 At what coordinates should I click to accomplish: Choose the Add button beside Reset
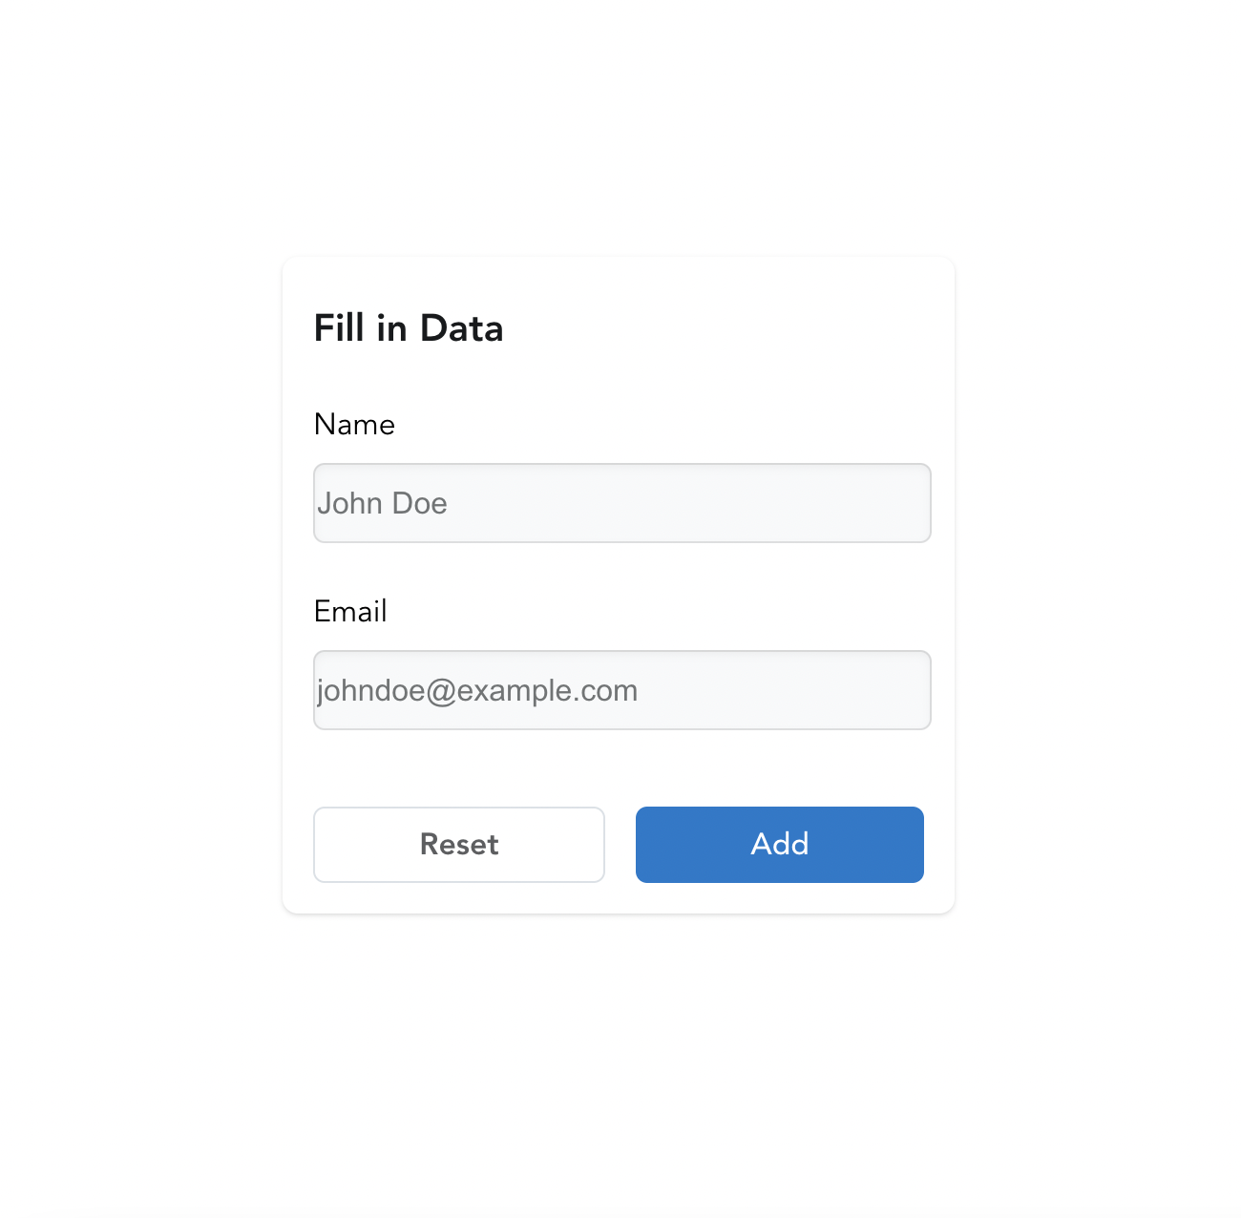pos(780,845)
